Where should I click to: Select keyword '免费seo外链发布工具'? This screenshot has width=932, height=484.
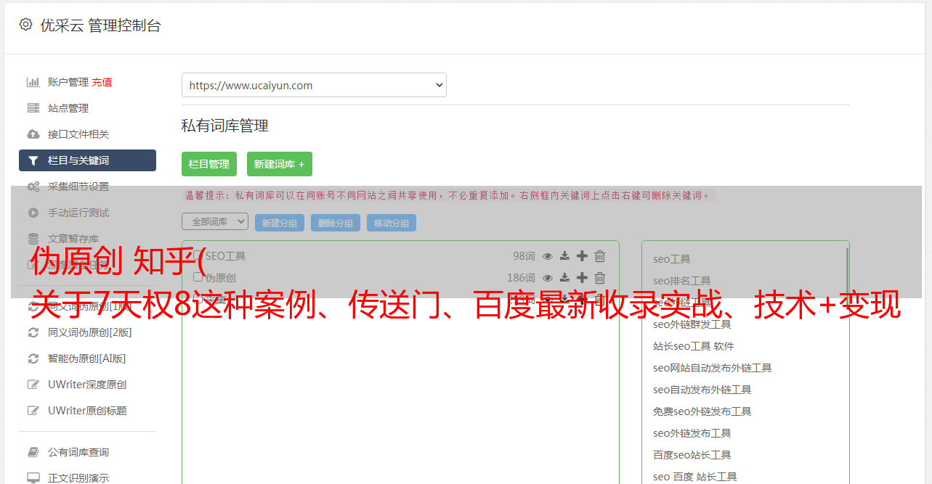(x=702, y=411)
